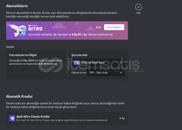
Task: Open the TRY - Türk Lirası currency dropdown
Action: click(x=106, y=73)
